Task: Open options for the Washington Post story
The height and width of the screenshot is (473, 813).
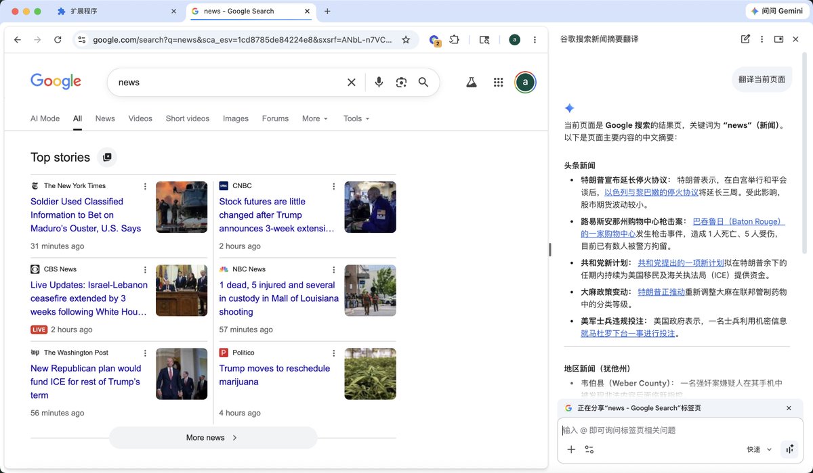Action: pyautogui.click(x=145, y=353)
